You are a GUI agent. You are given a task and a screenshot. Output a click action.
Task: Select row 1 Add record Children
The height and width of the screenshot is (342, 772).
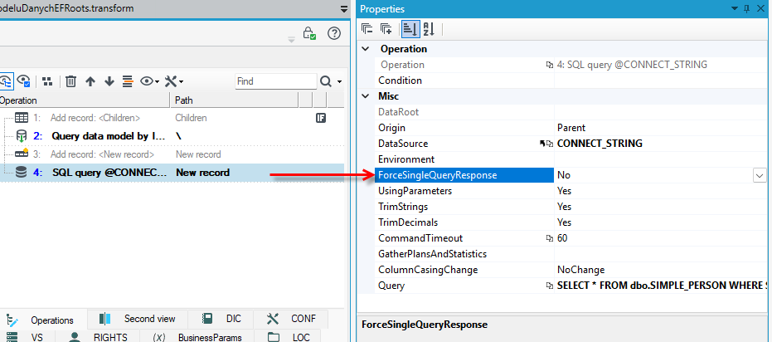pyautogui.click(x=172, y=118)
